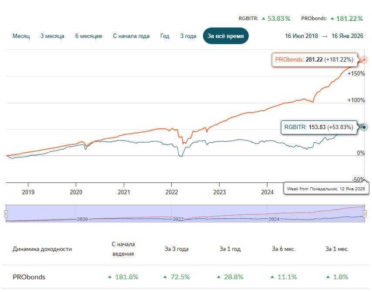Grab the right navigator range handle
Image resolution: width=372 pixels, height=292 pixels.
pos(365,214)
